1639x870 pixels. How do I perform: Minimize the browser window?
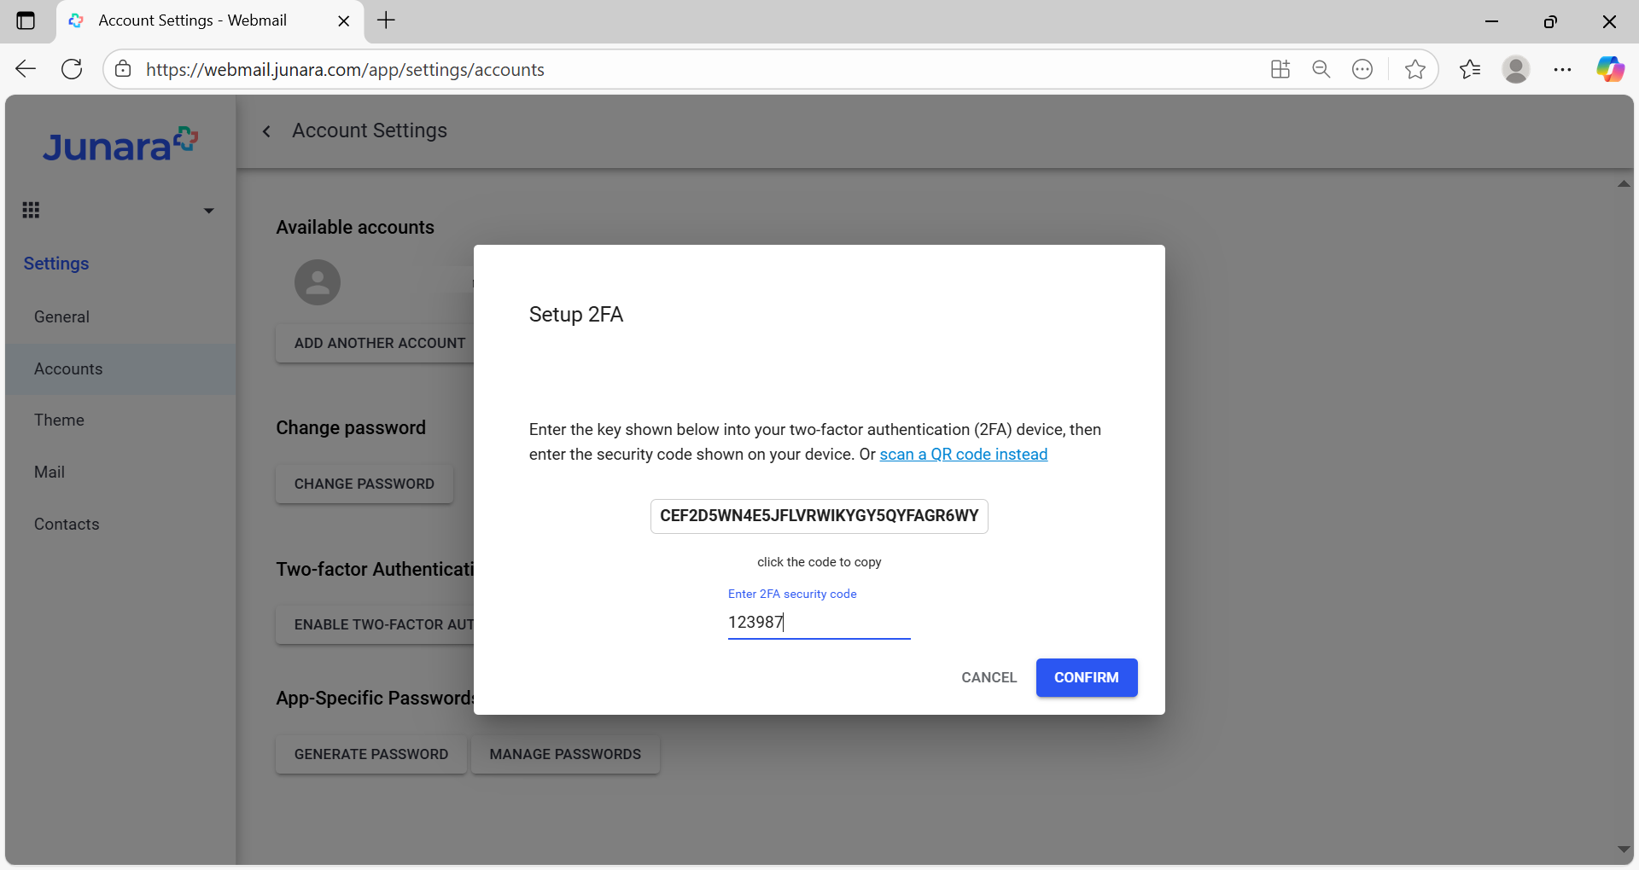point(1492,21)
